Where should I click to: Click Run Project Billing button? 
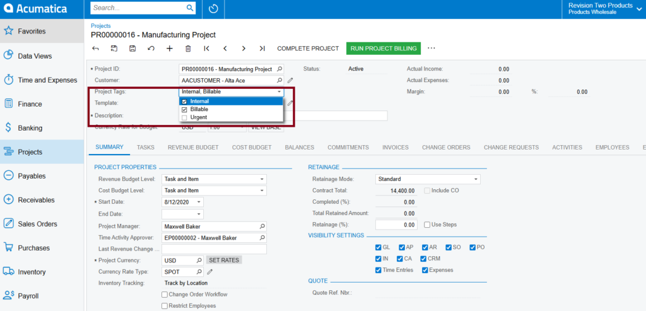tap(384, 48)
